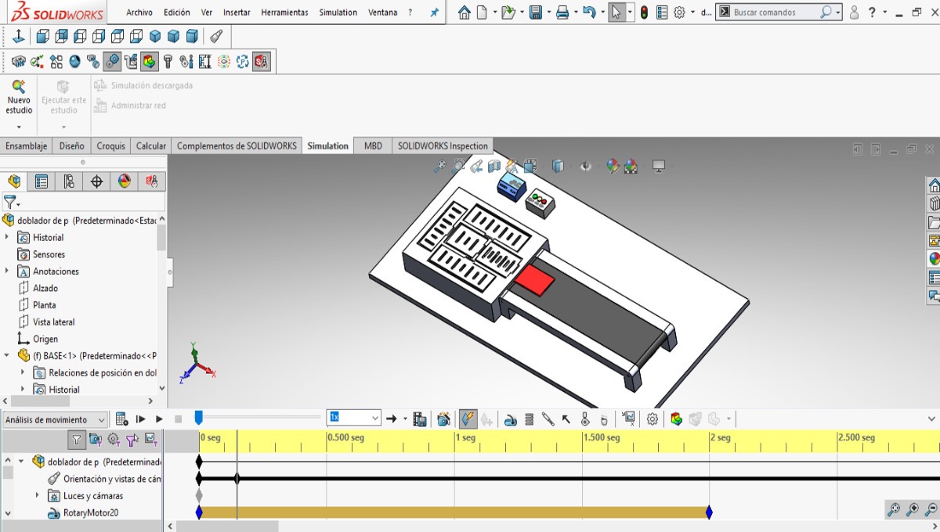The height and width of the screenshot is (532, 940).
Task: Open the Archivo menu
Action: click(x=139, y=13)
